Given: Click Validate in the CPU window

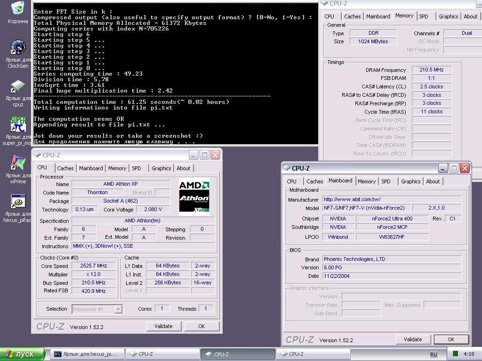Looking at the screenshot, I should [163, 326].
